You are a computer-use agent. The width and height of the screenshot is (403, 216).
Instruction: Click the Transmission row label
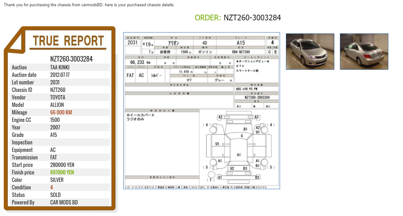click(25, 158)
